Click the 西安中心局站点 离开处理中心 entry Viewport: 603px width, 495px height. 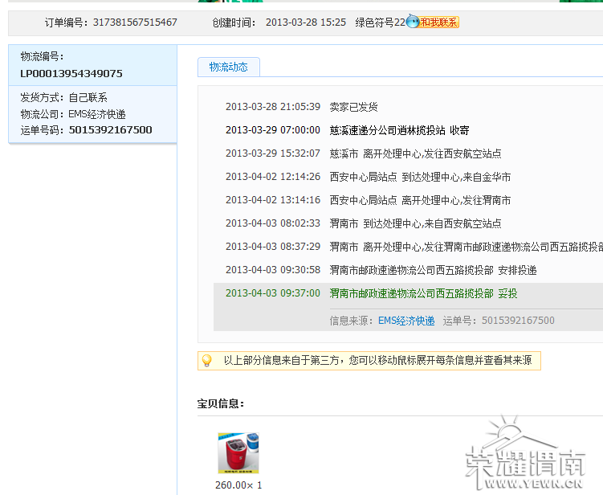420,200
